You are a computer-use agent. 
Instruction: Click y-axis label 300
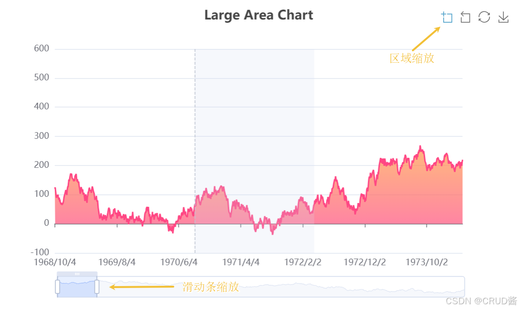click(x=41, y=136)
